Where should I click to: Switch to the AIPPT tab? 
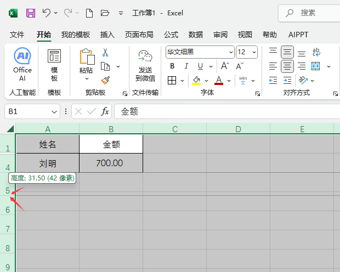298,35
